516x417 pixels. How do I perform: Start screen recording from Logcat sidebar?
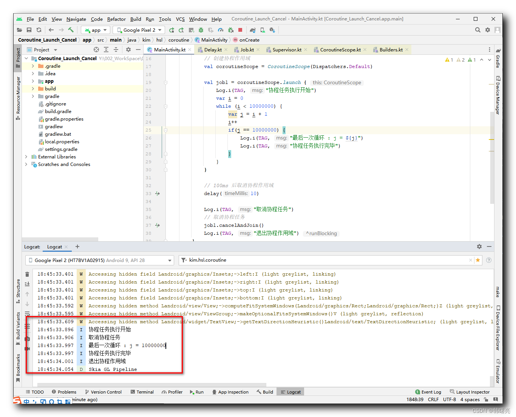click(27, 349)
